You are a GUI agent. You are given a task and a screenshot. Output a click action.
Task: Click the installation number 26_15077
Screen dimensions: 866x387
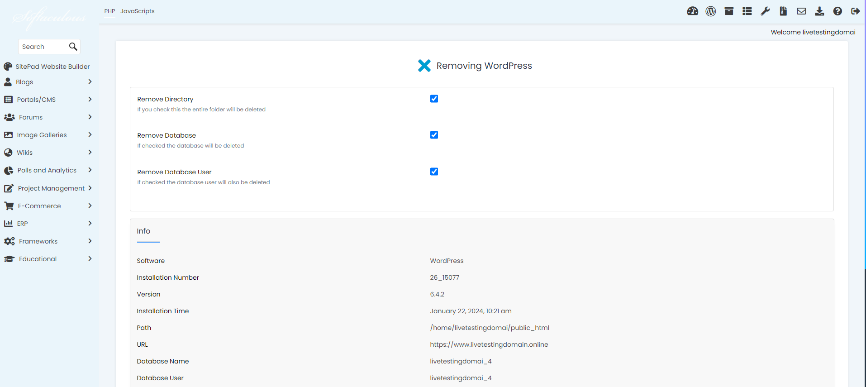(444, 277)
